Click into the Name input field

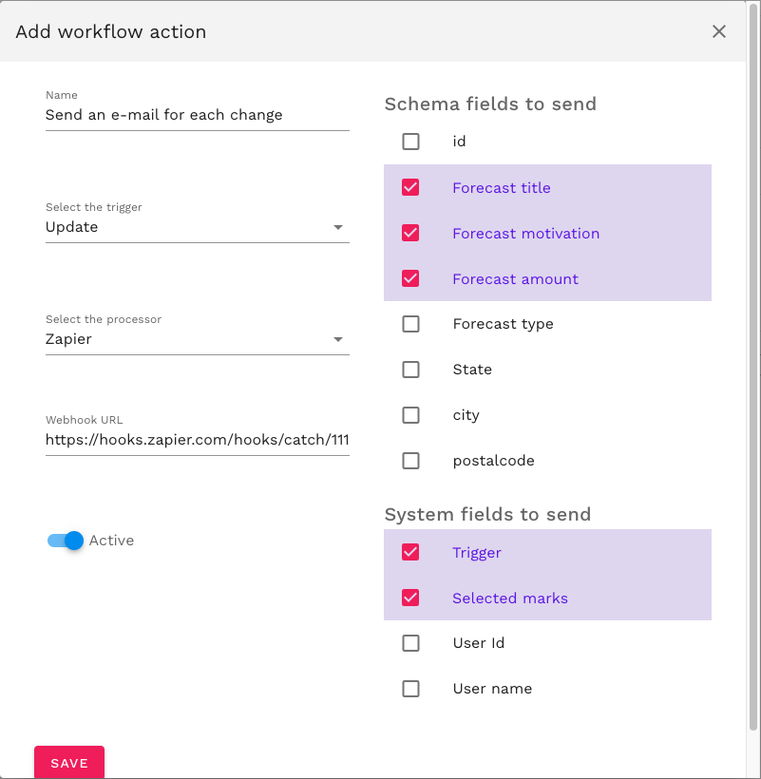197,115
